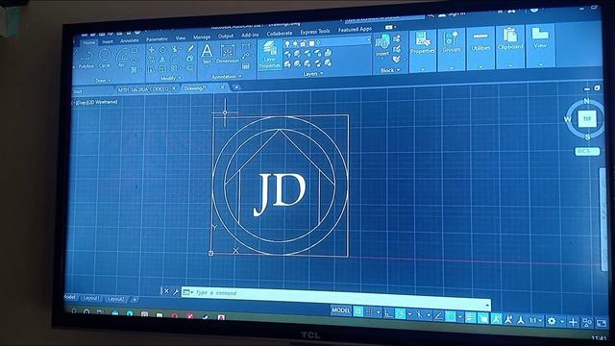Click the WCS coordinate system label
Viewport: 615px width, 346px height.
[587, 151]
